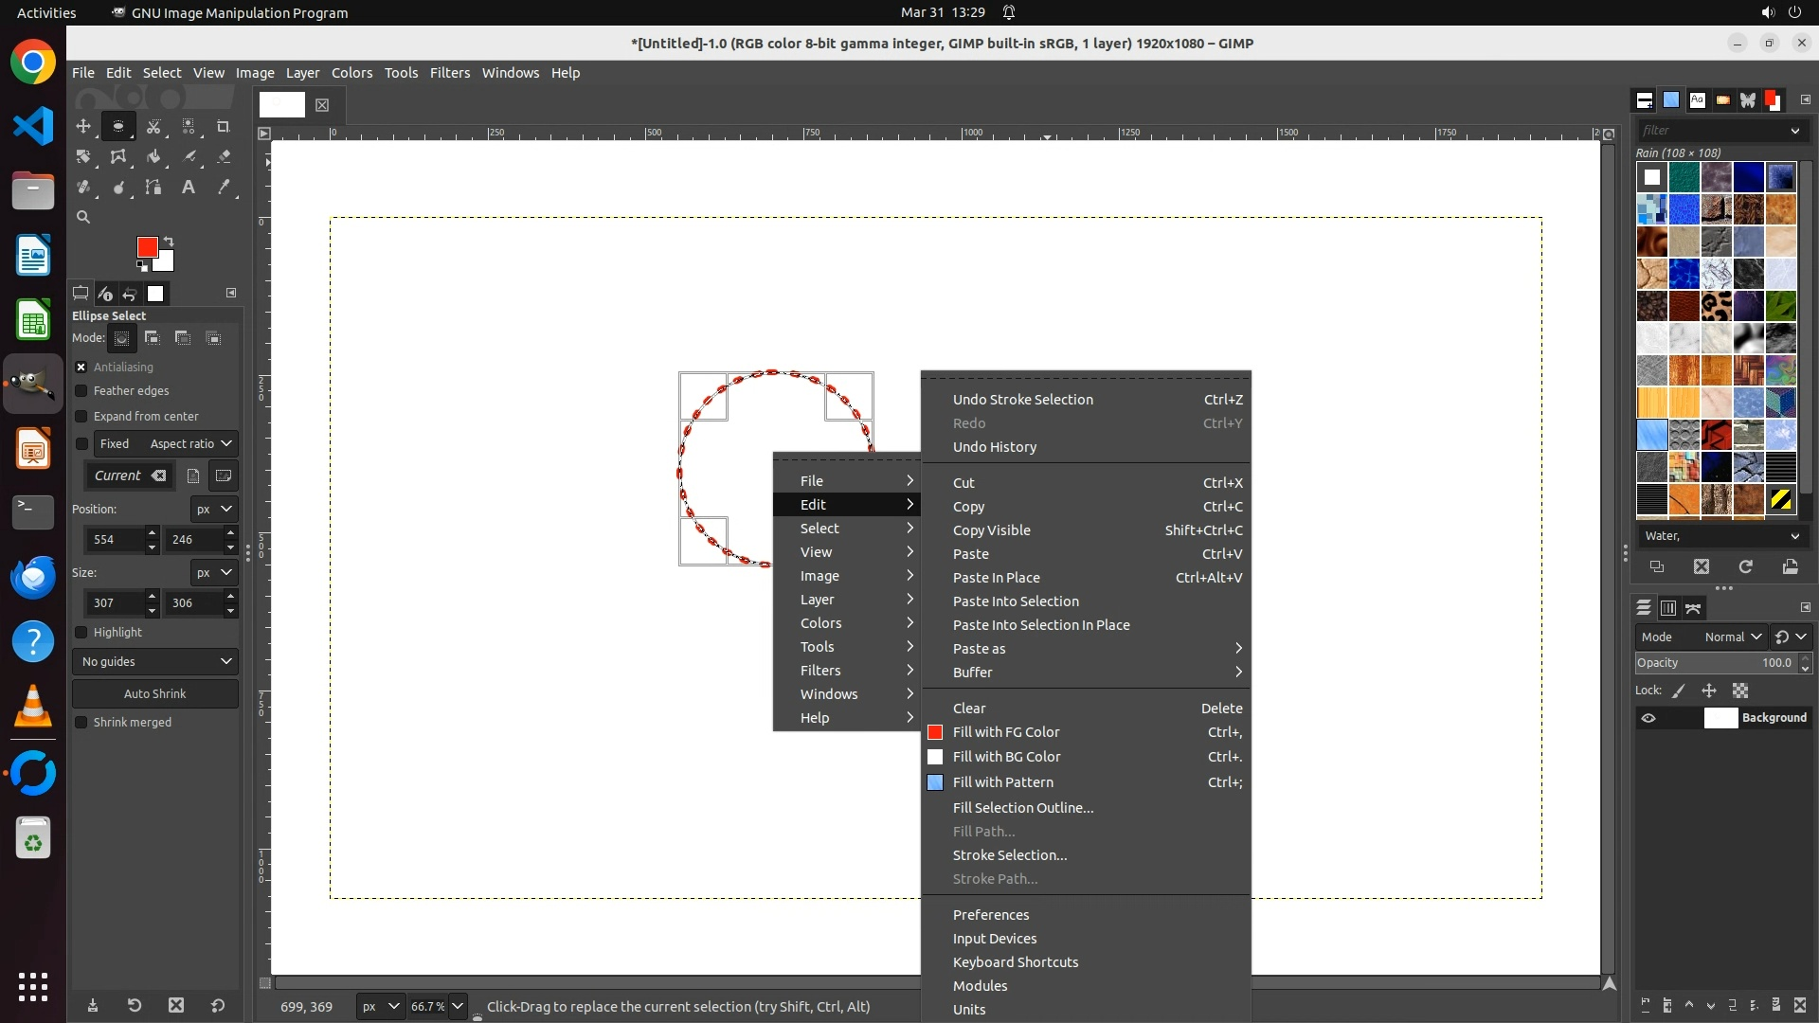Select the Move tool

(x=83, y=126)
